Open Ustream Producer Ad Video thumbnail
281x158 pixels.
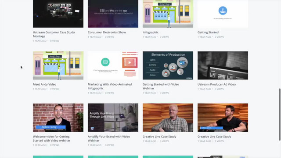[223, 65]
